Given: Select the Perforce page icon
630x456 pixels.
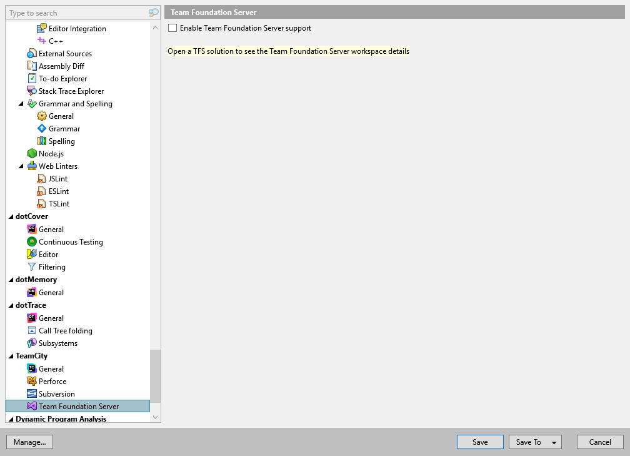Looking at the screenshot, I should (32, 381).
